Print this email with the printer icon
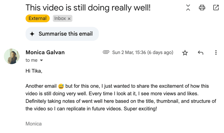Viewport: 224px width, 133px height. pyautogui.click(x=202, y=8)
